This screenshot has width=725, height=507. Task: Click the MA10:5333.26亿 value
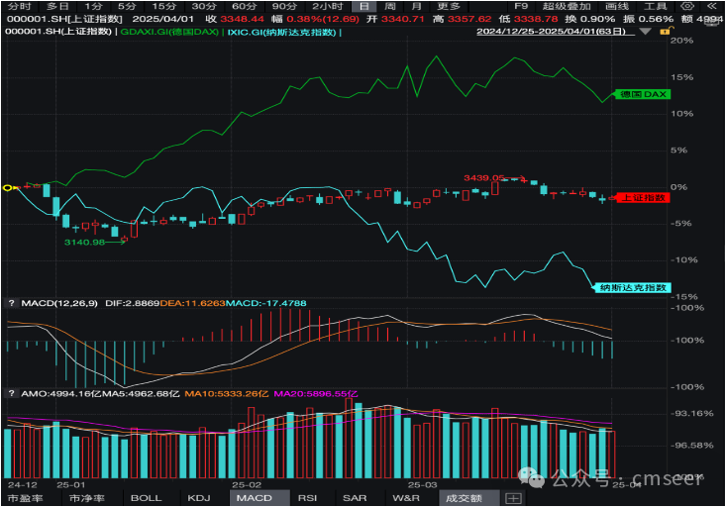[x=227, y=394]
